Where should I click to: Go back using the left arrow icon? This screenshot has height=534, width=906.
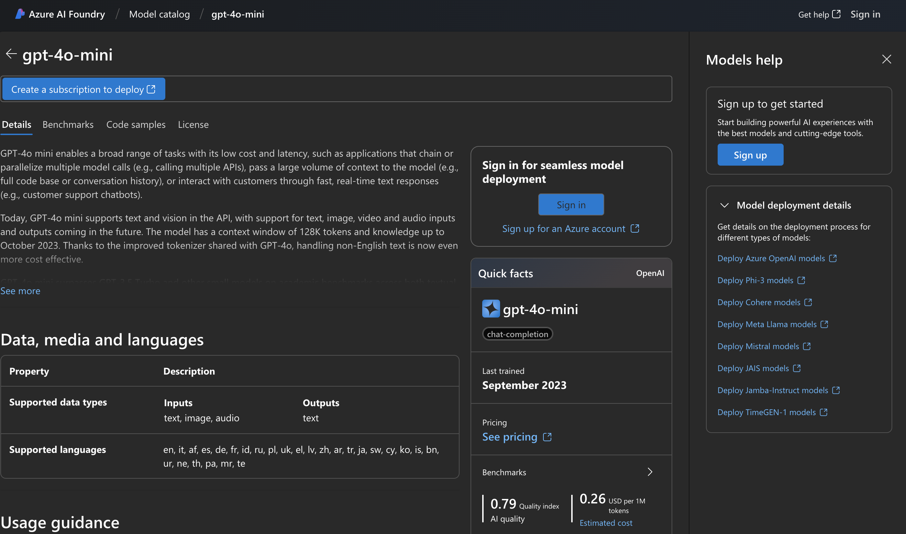pyautogui.click(x=11, y=54)
